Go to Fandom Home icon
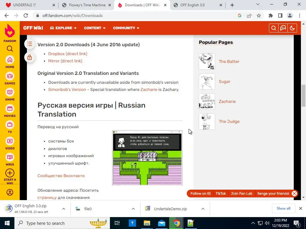 coord(10,60)
